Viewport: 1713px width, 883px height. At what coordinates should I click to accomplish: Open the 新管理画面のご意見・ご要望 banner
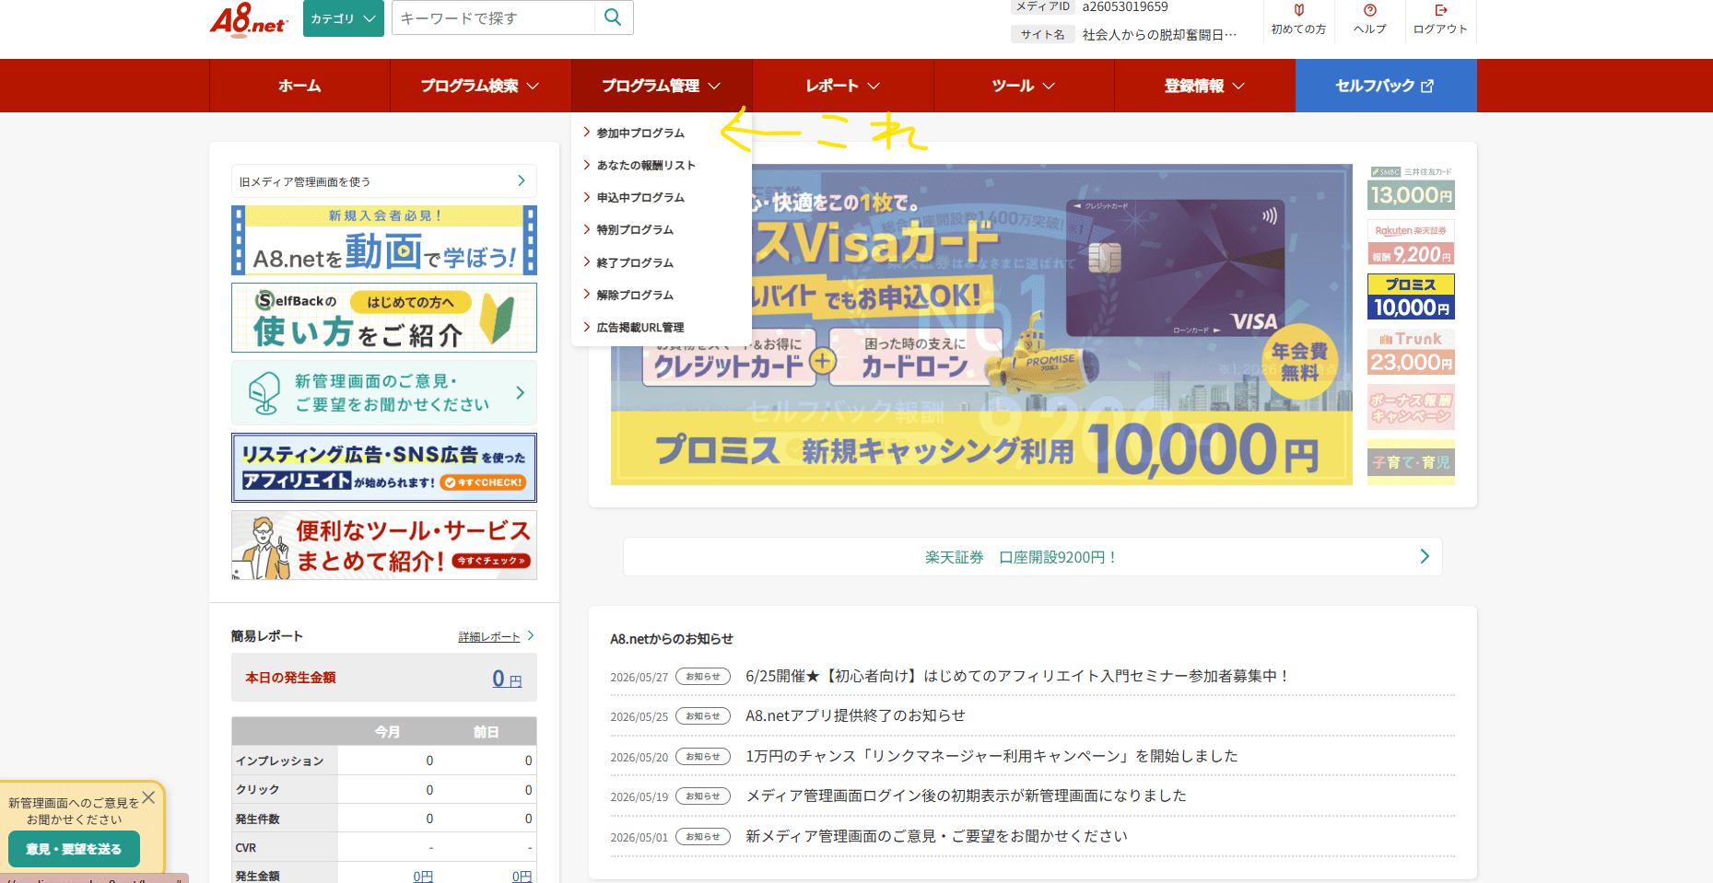383,393
